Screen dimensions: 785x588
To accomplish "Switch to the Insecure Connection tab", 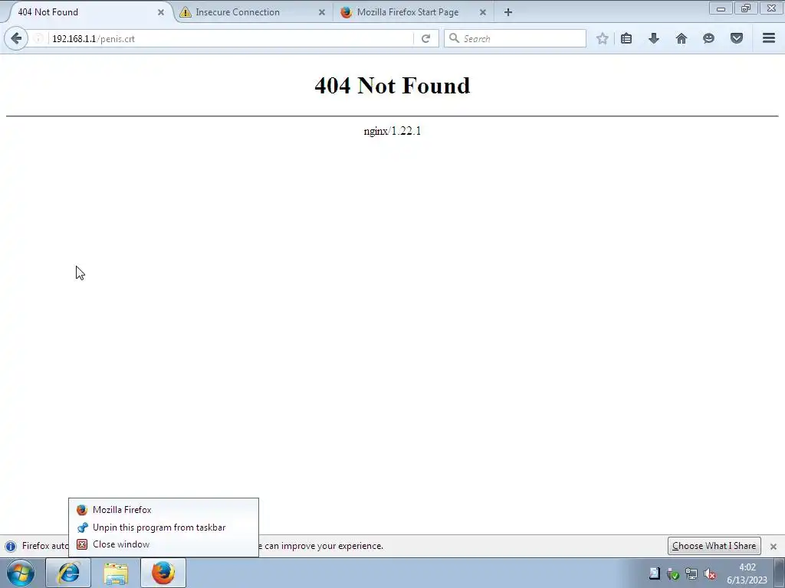I will 253,12.
